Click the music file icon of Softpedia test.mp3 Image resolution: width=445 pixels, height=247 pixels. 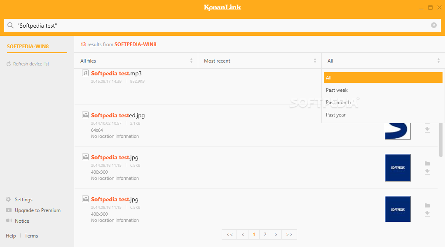tap(85, 73)
